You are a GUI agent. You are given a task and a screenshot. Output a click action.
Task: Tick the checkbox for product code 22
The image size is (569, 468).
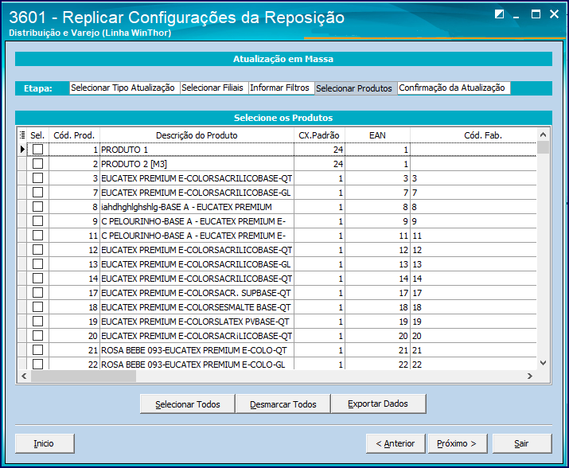(x=37, y=365)
